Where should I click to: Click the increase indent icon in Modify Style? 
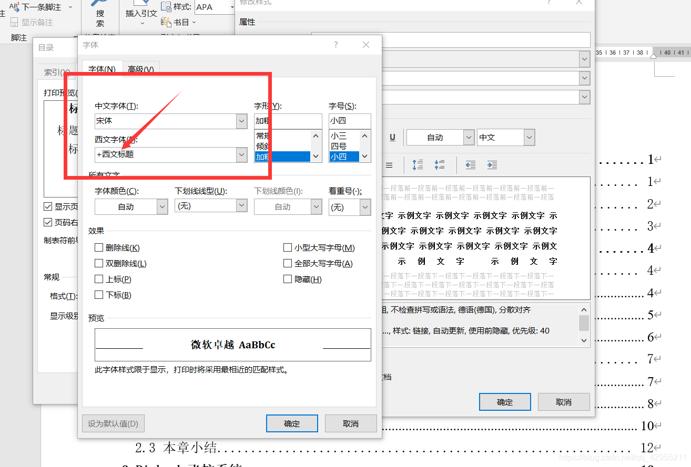click(492, 165)
